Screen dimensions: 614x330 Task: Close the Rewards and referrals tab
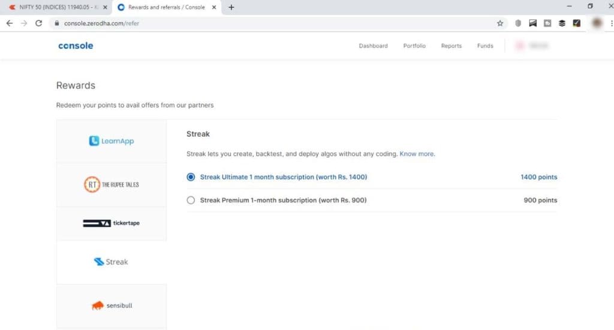214,7
